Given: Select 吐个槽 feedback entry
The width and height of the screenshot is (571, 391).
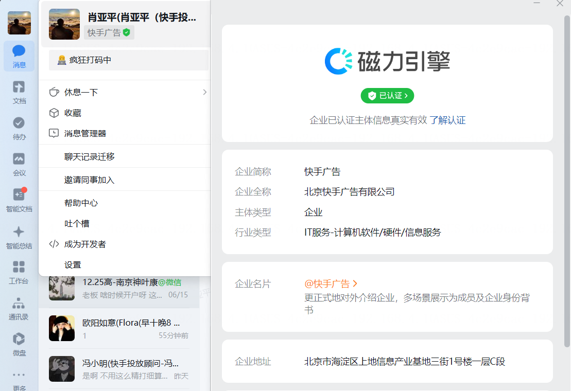Looking at the screenshot, I should (125, 224).
